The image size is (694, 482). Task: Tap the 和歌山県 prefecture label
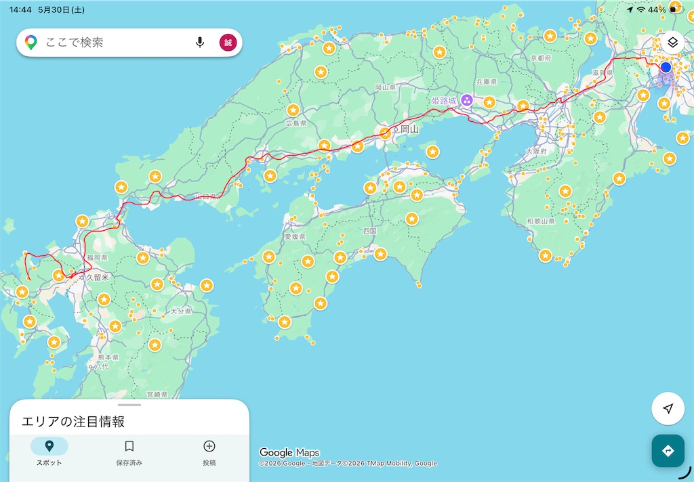[541, 221]
